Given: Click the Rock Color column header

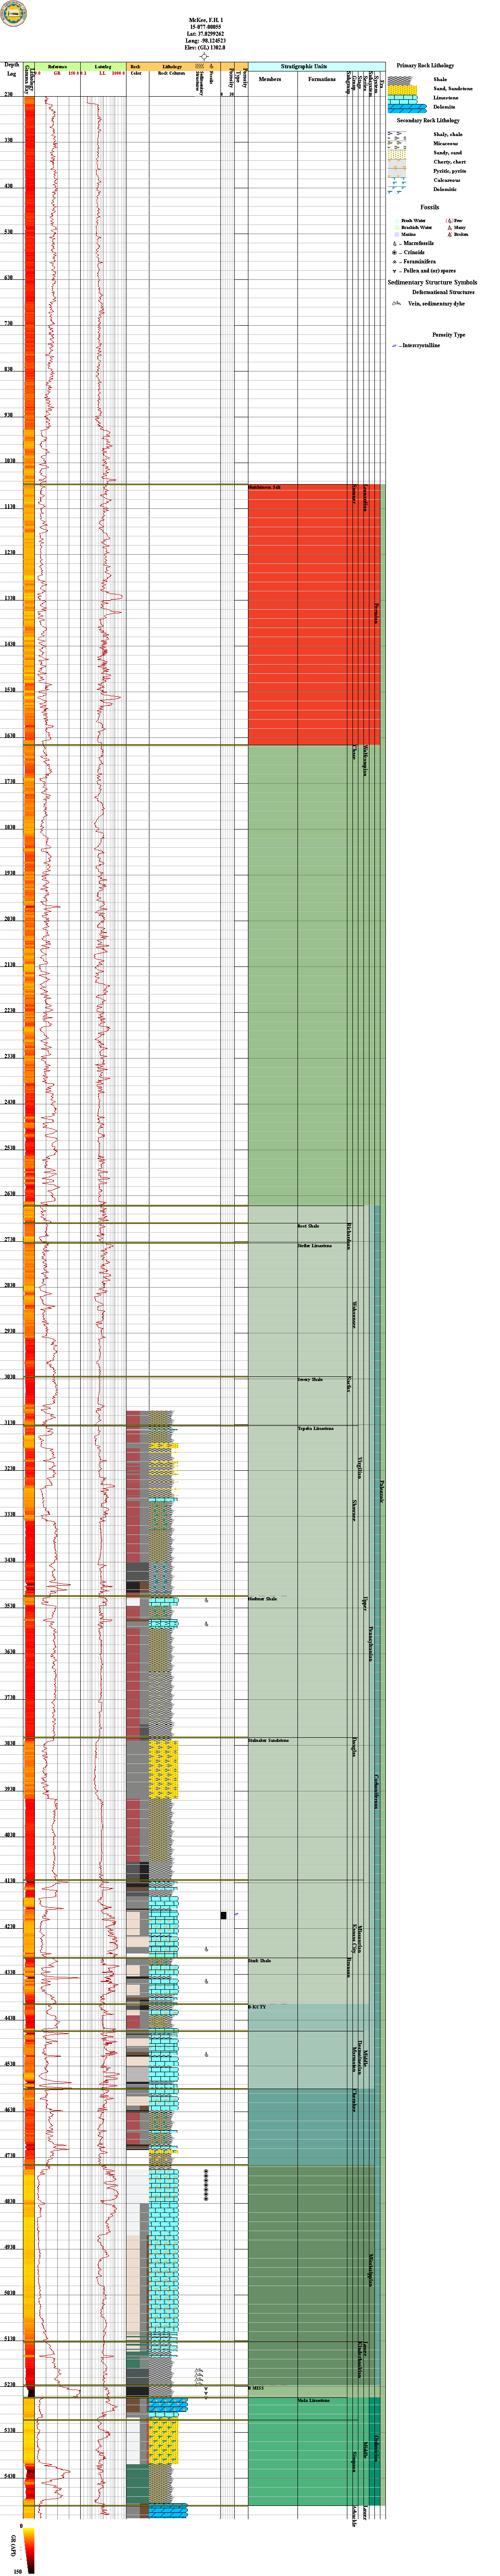Looking at the screenshot, I should click(136, 69).
